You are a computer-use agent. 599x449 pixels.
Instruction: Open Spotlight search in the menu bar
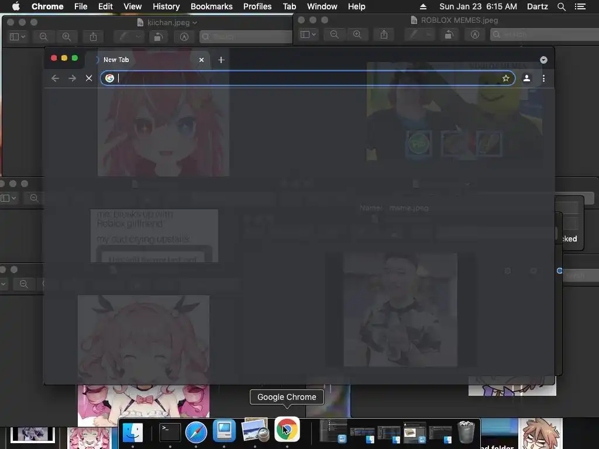[x=561, y=6]
